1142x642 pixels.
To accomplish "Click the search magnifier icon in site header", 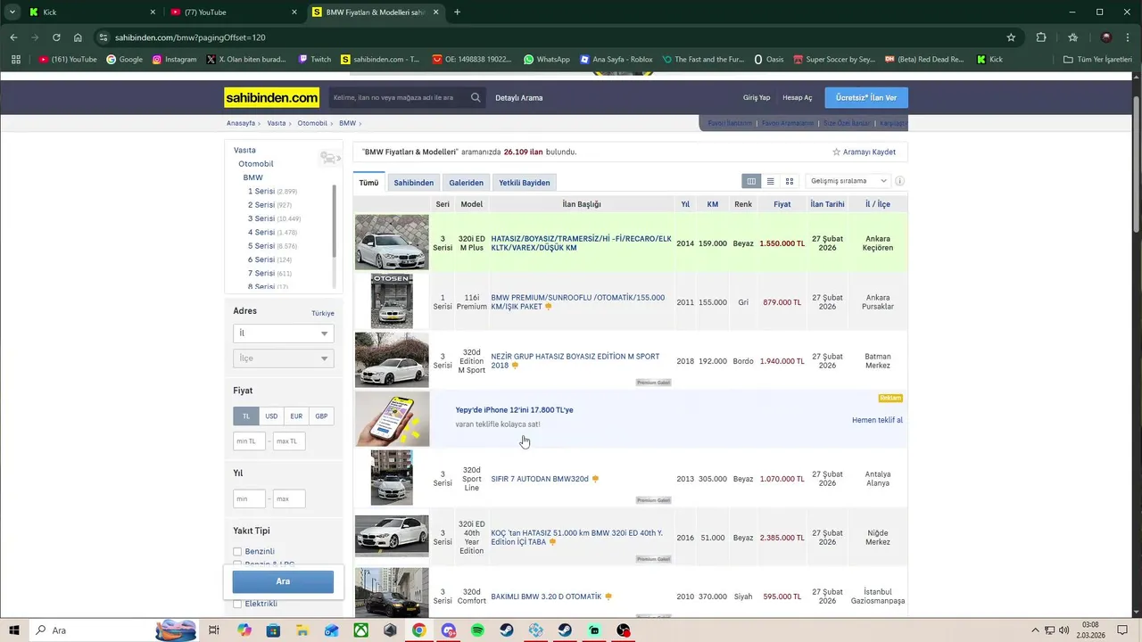I will [476, 97].
